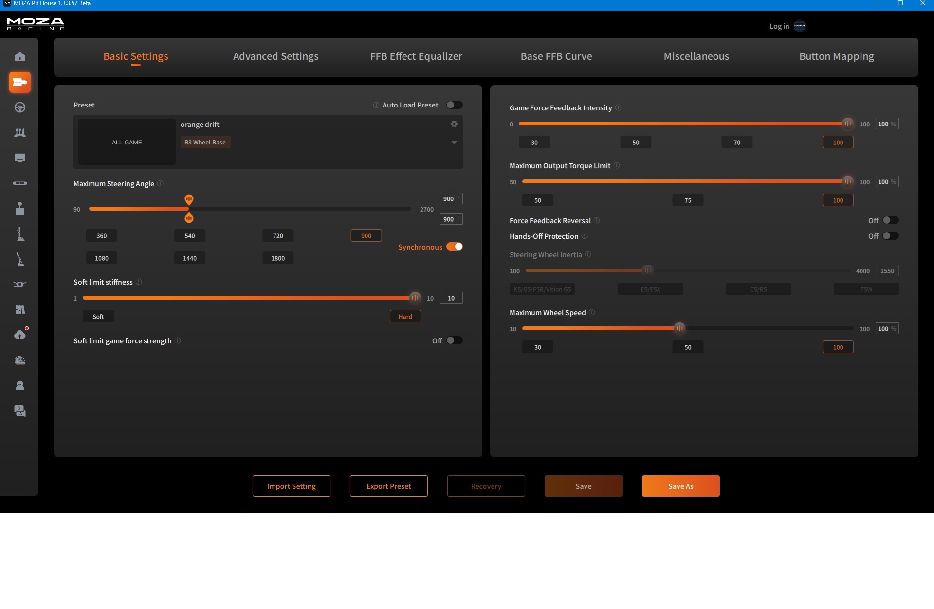Turn on Hands-Off Protection switch
Screen dimensions: 934x609
pyautogui.click(x=891, y=236)
